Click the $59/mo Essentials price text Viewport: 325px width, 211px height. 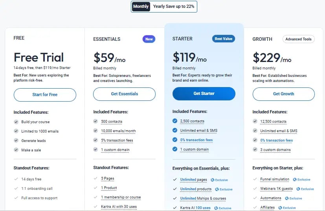109,58
